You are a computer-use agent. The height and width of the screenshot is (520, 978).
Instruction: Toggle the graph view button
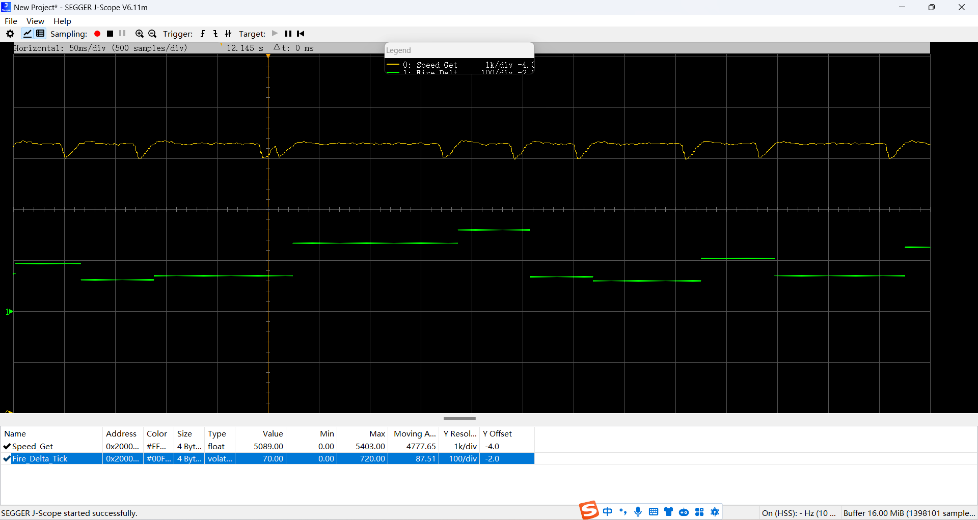pos(27,34)
